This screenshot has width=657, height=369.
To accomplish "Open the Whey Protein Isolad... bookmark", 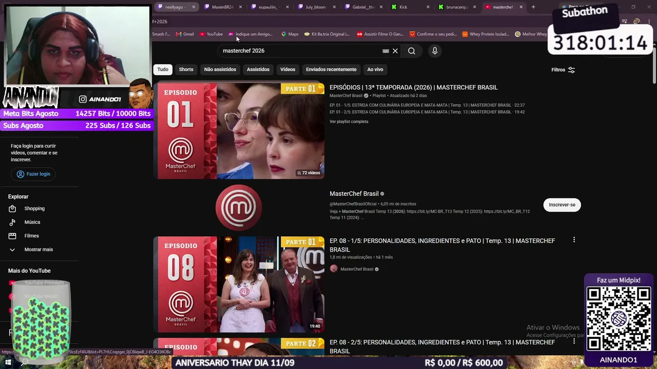I will 486,34.
